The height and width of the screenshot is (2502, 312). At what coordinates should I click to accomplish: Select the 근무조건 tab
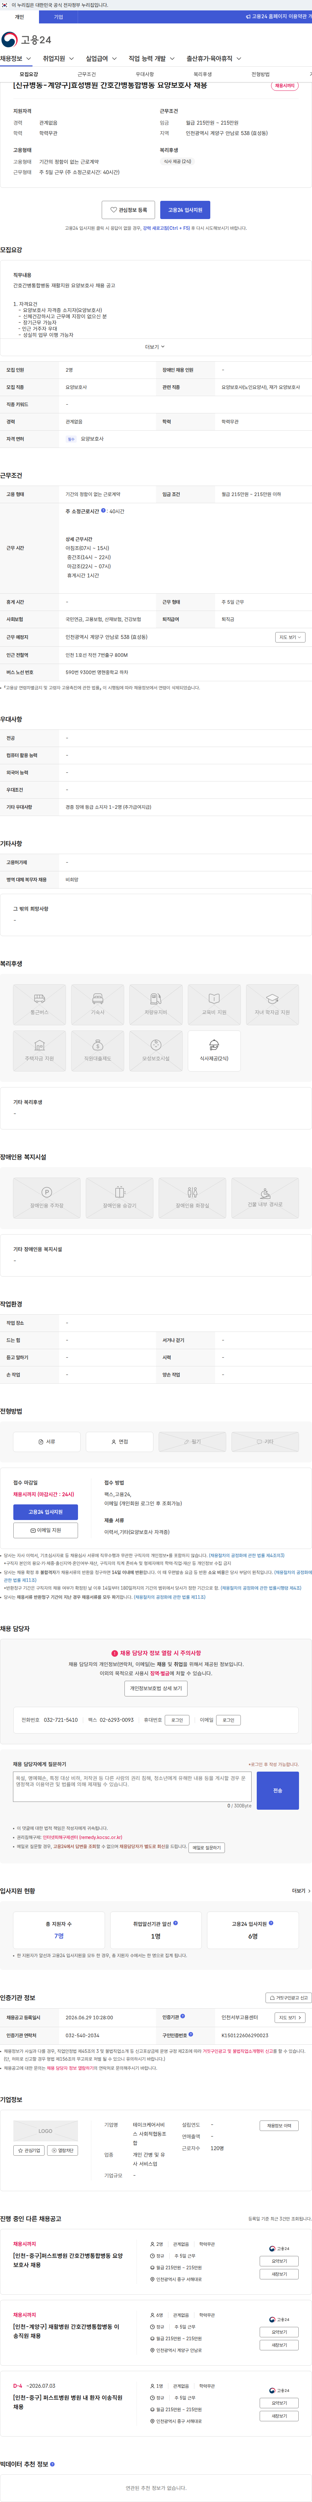(x=87, y=74)
